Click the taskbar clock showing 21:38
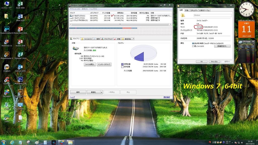The width and height of the screenshot is (258, 145). tap(250, 142)
